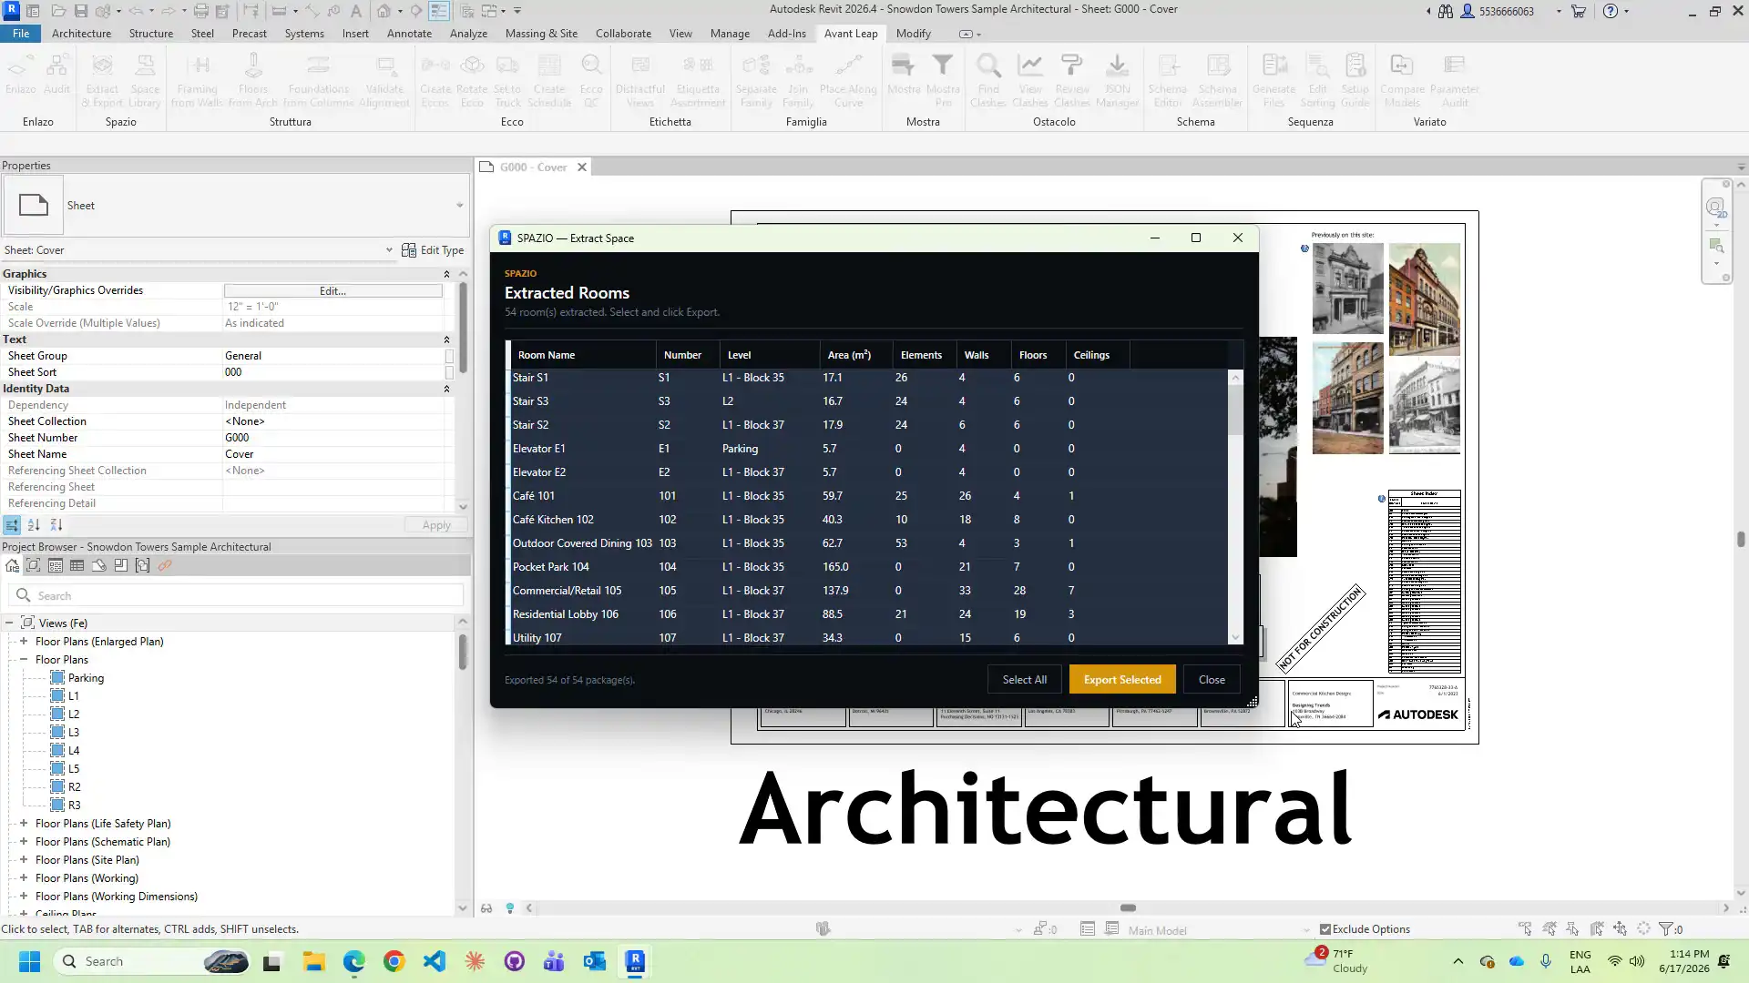This screenshot has width=1749, height=983.
Task: Open the Schema Editor tool
Action: click(1168, 80)
